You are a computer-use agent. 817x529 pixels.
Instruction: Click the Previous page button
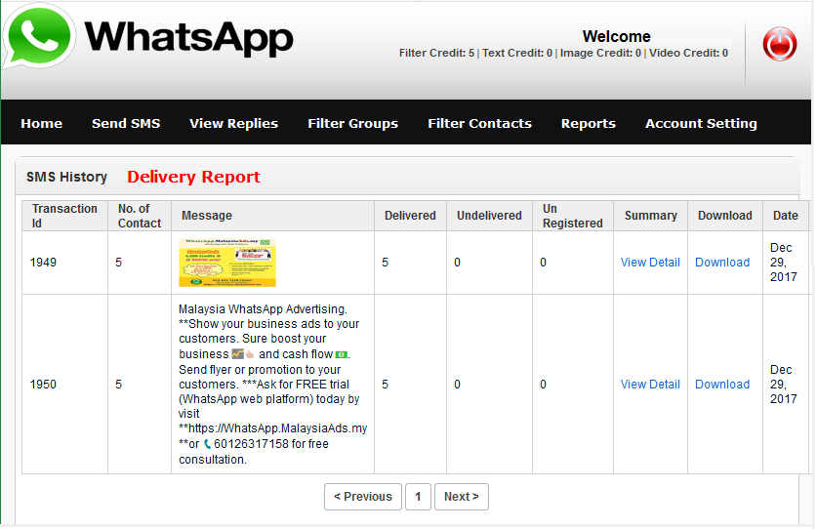(x=363, y=497)
